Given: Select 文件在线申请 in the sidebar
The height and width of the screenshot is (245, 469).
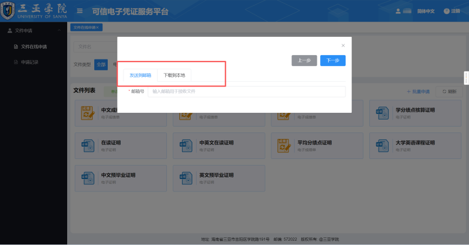Looking at the screenshot, I should (34, 47).
